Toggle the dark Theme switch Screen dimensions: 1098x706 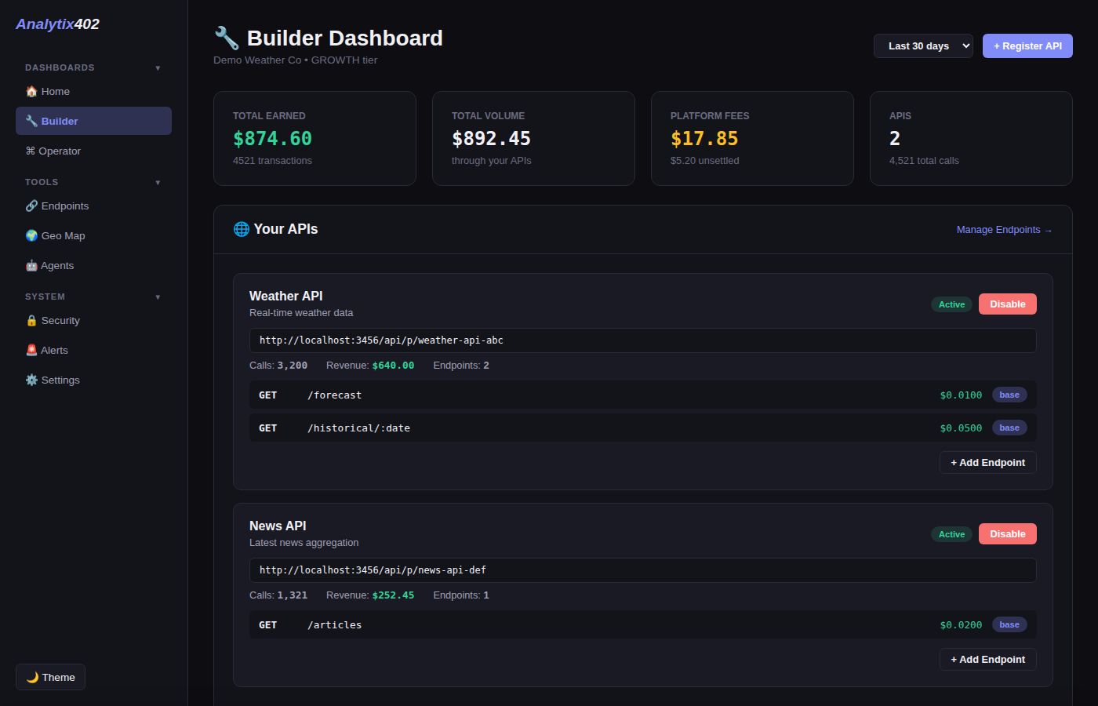coord(49,677)
